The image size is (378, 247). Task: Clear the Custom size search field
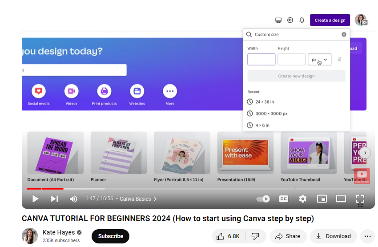[344, 35]
